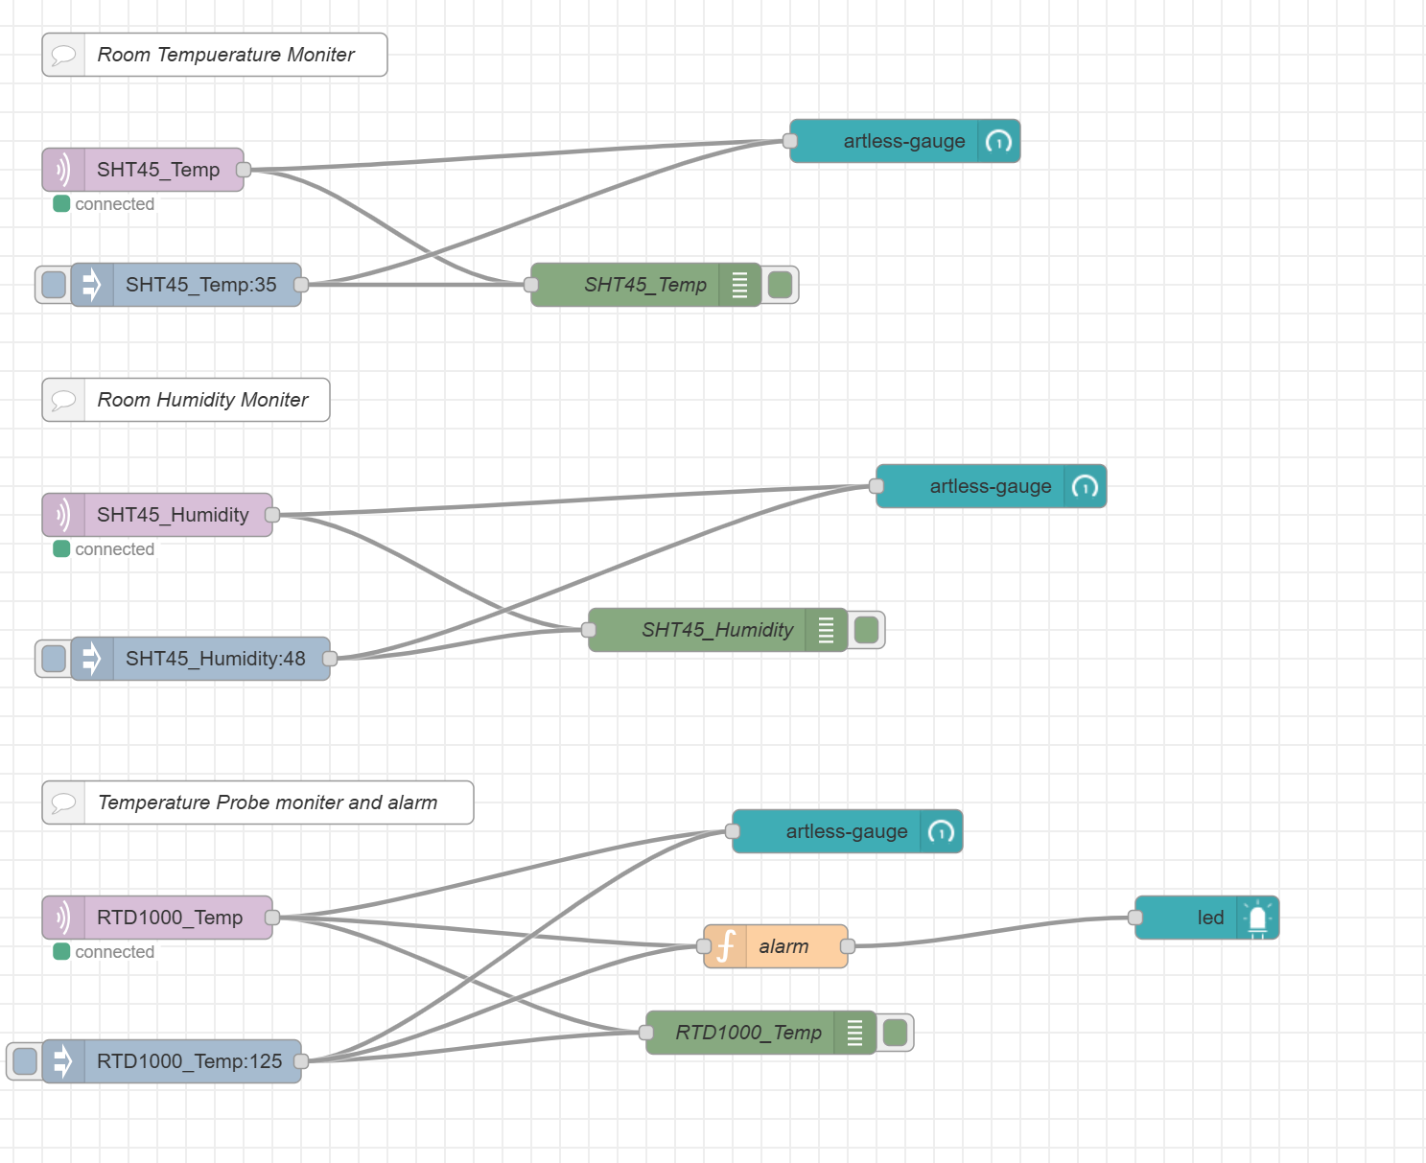Viewport: 1426px width, 1163px height.
Task: Click the led node light icon
Action: tap(1257, 918)
